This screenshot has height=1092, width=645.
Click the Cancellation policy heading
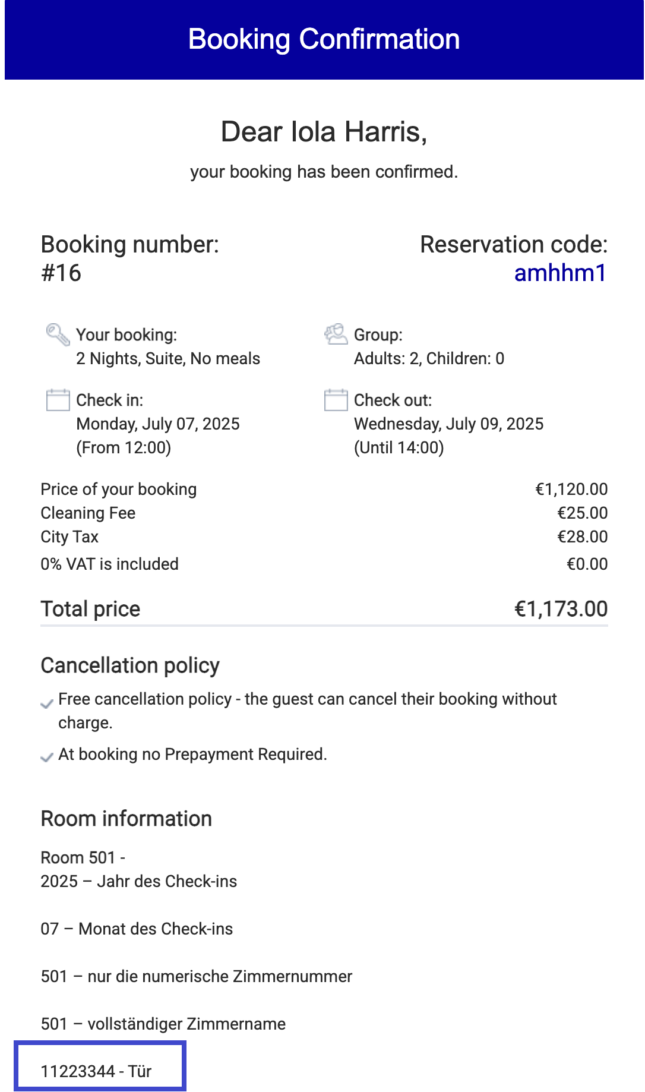[130, 665]
